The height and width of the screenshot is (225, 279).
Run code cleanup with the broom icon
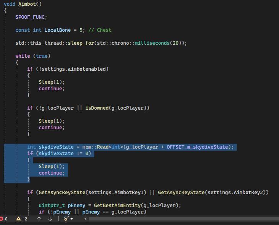[66, 219]
